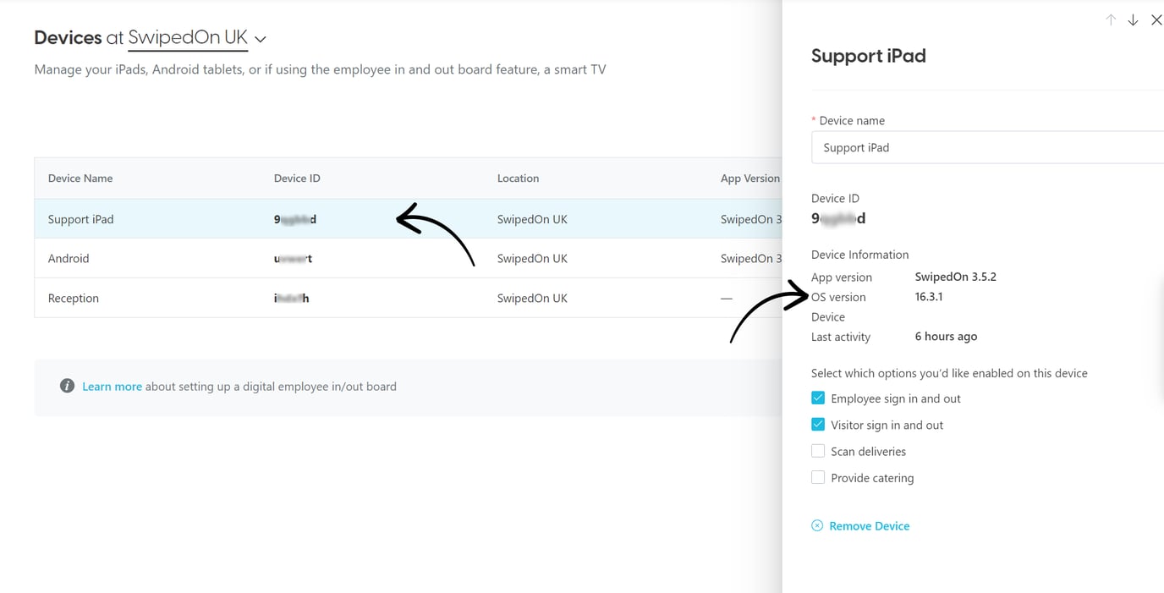The height and width of the screenshot is (593, 1164).
Task: Open the Learn more link
Action: [112, 387]
